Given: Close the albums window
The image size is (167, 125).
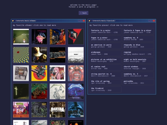Looking at the screenshot, I should pyautogui.click(x=84, y=21).
